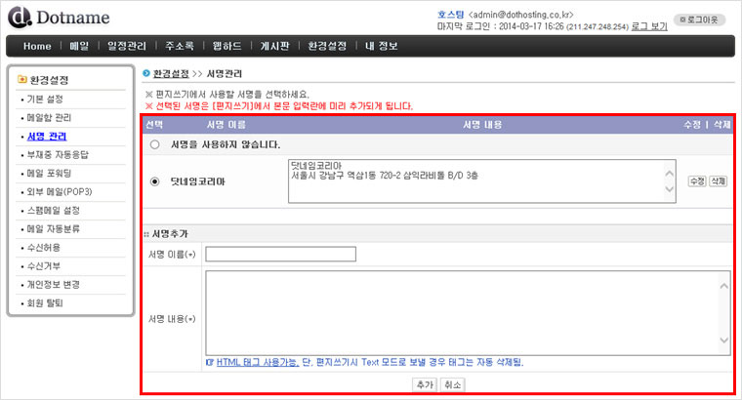Select the 서명을 사용하지 않습니다 radio button

click(x=155, y=144)
